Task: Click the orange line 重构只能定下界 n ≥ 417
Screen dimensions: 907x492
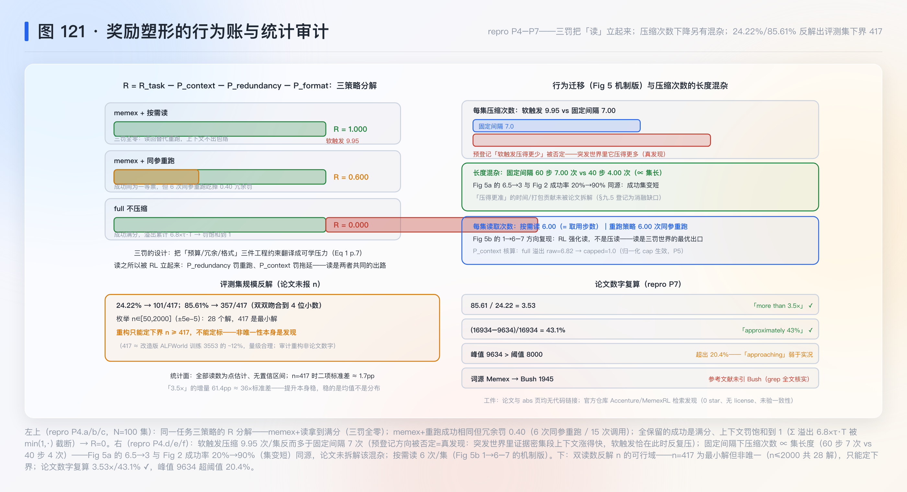Action: (x=206, y=332)
